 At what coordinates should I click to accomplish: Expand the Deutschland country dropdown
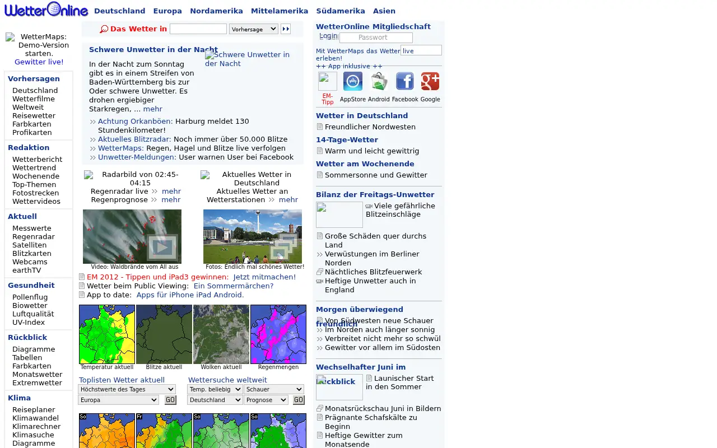click(215, 400)
